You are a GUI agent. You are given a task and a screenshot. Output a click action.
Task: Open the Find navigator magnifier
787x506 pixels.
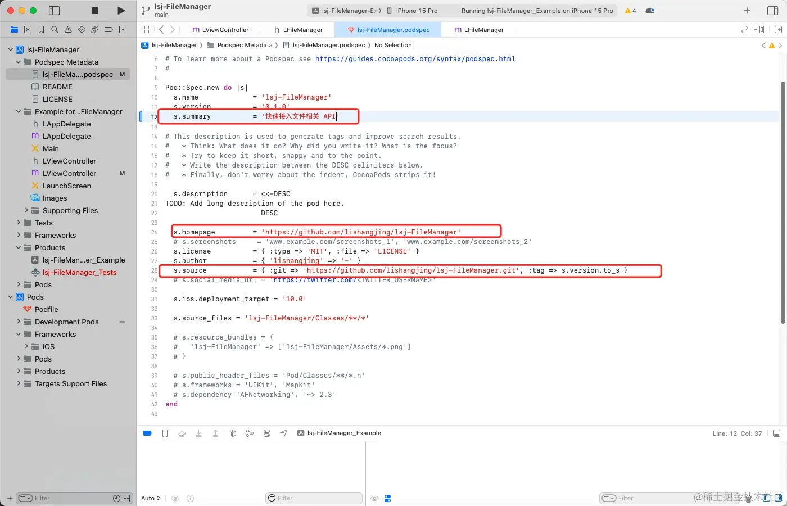55,29
